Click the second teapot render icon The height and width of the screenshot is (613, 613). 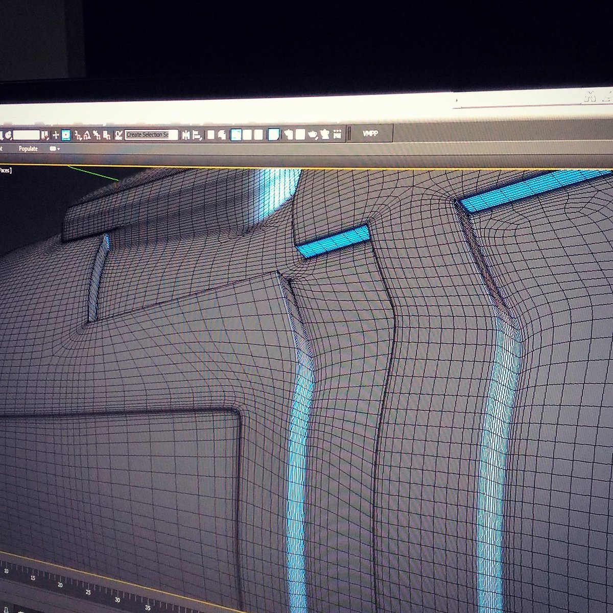[325, 134]
